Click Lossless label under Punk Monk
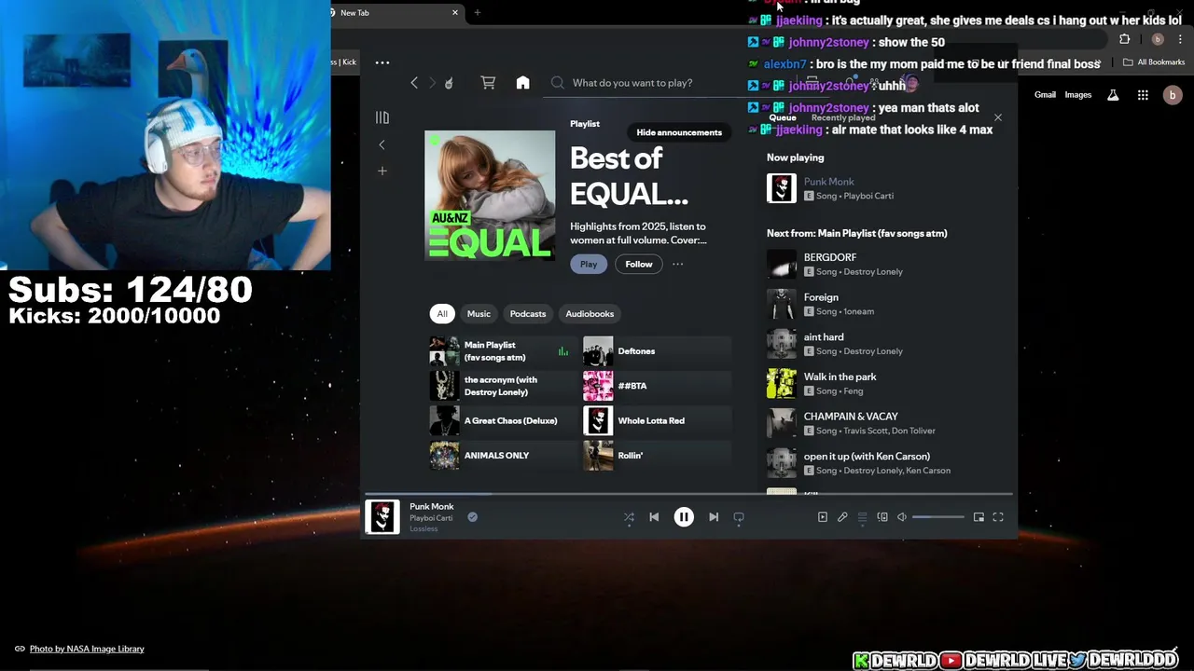The image size is (1194, 671). pos(423,529)
